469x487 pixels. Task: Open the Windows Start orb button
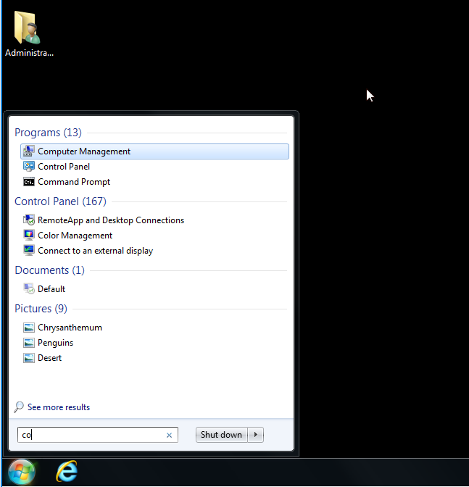click(22, 472)
